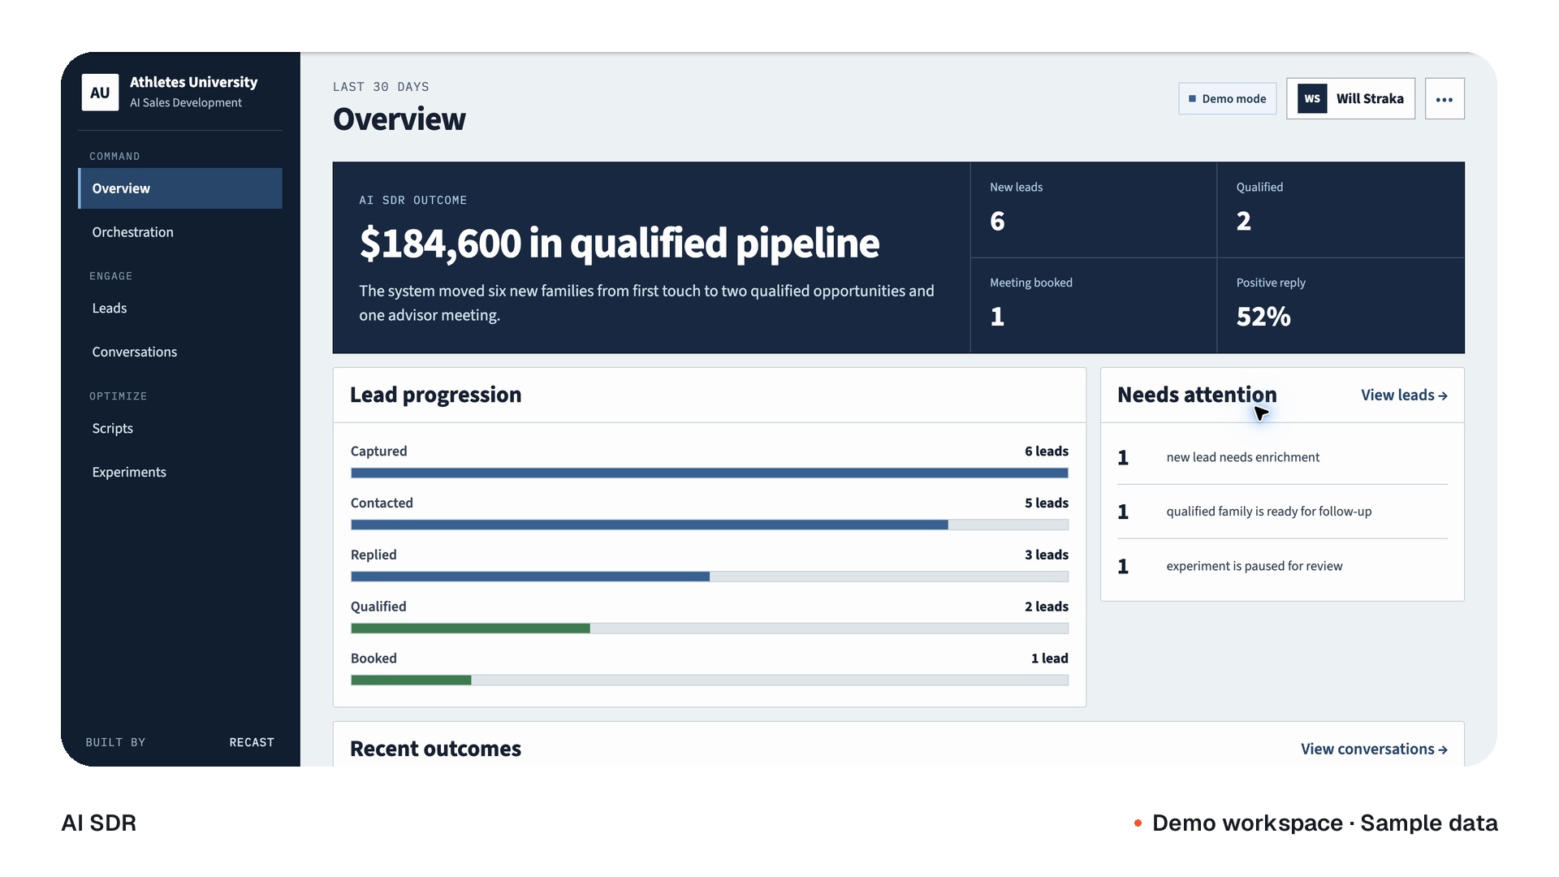Screen dimensions: 1559x877
Task: Open 'qualified family is ready for follow-up' item
Action: 1282,512
